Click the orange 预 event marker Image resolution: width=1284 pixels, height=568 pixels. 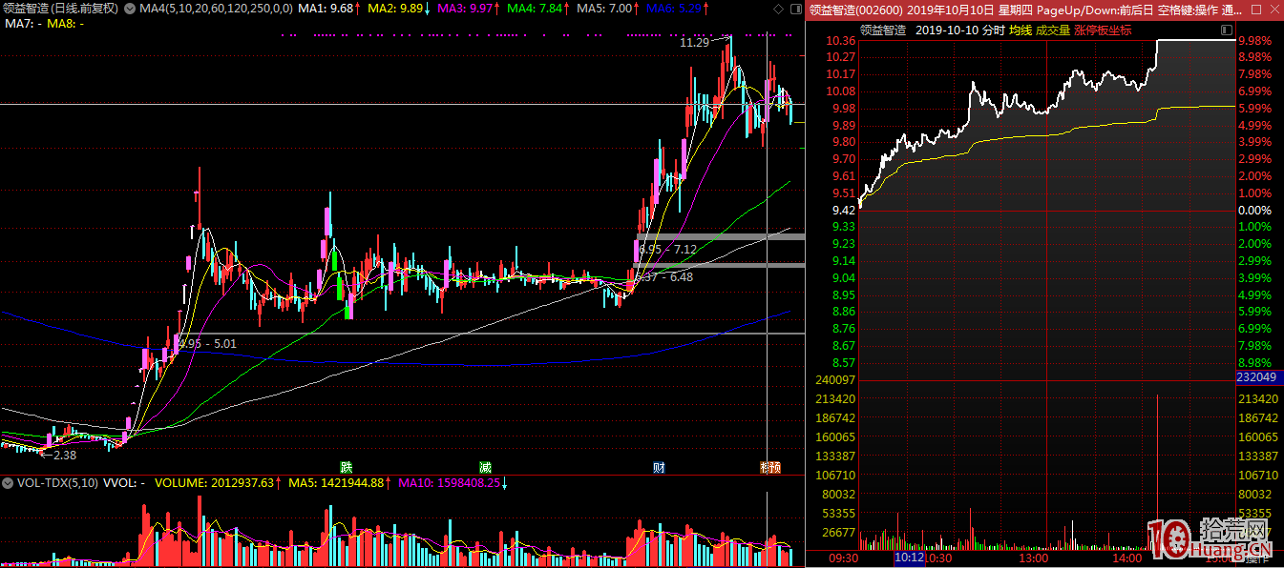coord(774,467)
